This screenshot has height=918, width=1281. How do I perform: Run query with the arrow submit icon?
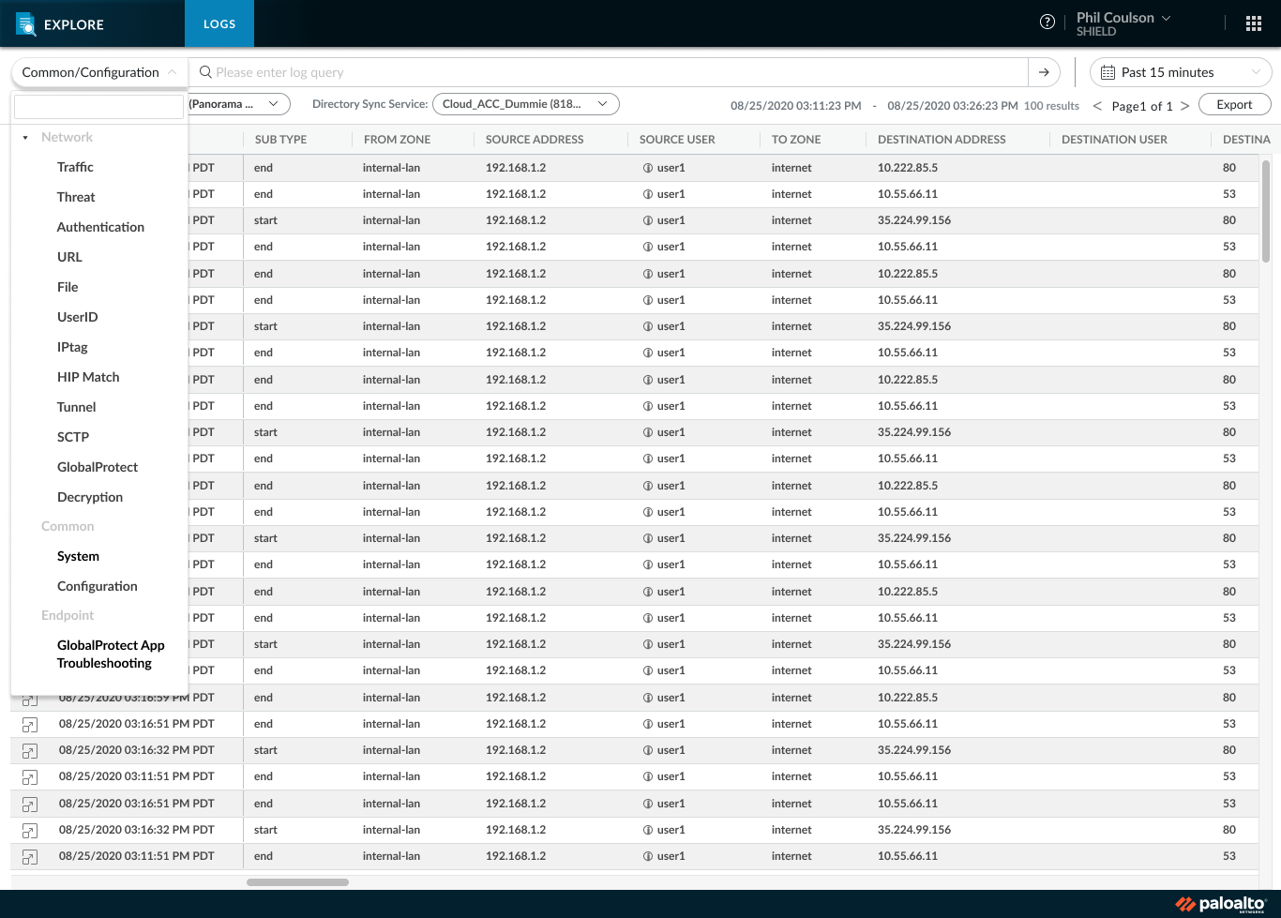coord(1044,72)
